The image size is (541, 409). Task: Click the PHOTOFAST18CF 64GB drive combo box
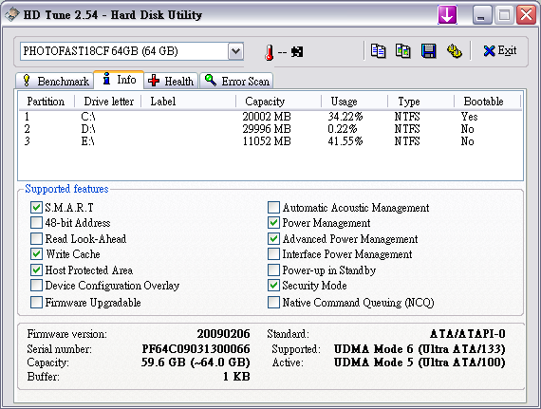pyautogui.click(x=132, y=51)
